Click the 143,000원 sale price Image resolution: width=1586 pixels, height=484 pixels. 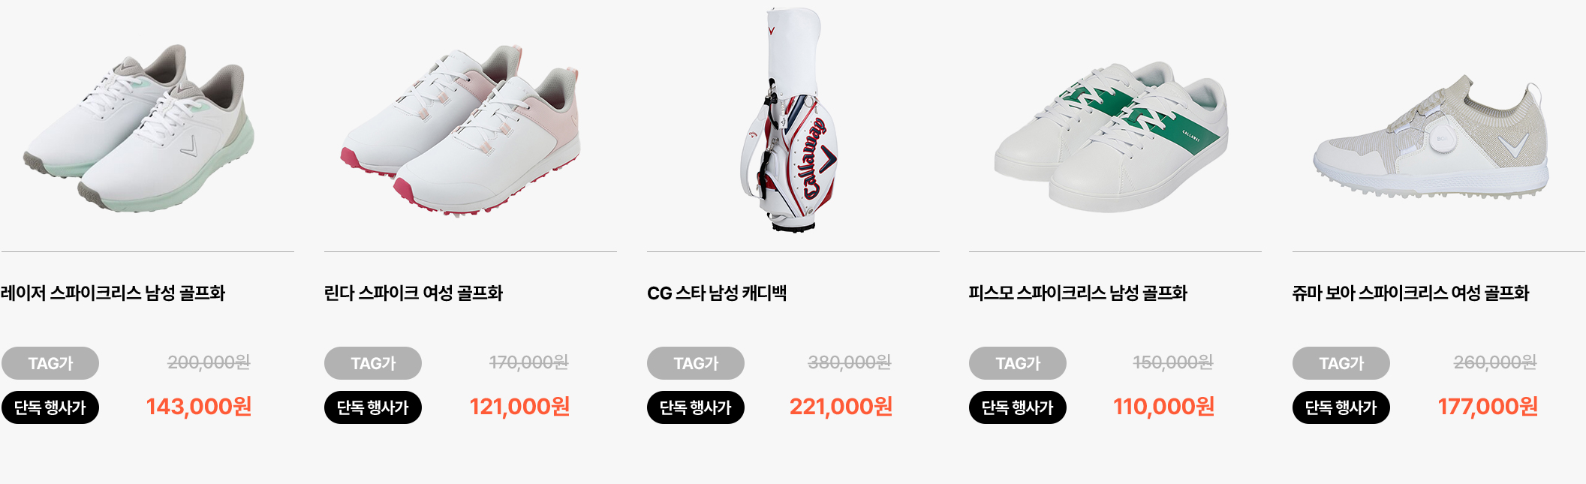[199, 407]
